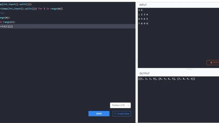The height and width of the screenshot is (123, 219).
Task: Click the horizontal splitter between input and output
Action: pos(189,69)
